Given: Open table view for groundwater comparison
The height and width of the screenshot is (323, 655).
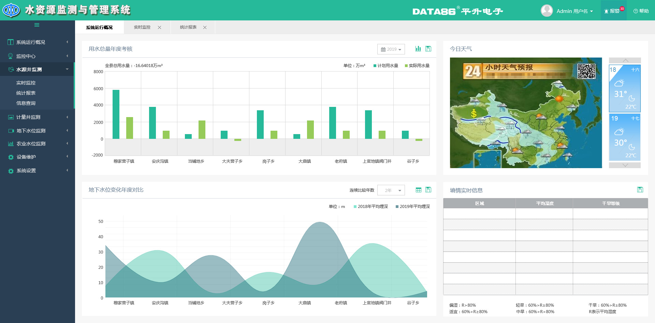Looking at the screenshot, I should point(418,190).
